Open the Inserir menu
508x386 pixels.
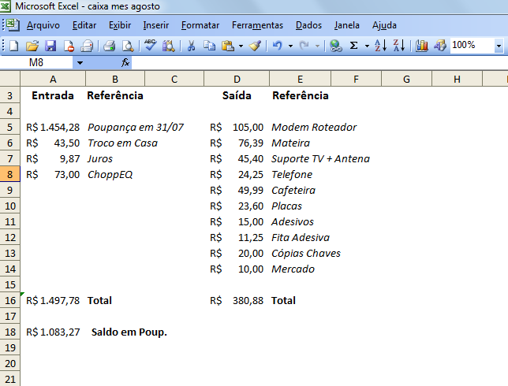156,25
